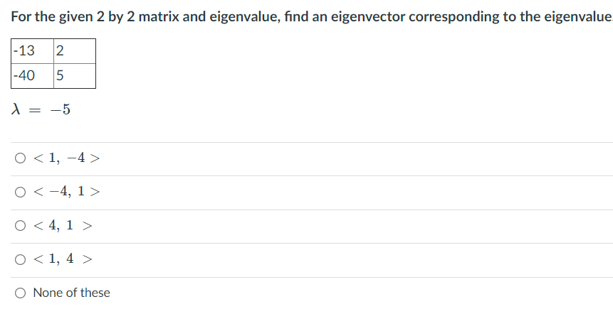Click the answer text <1, -4>
Viewport: 613px width, 309px height.
(x=66, y=158)
